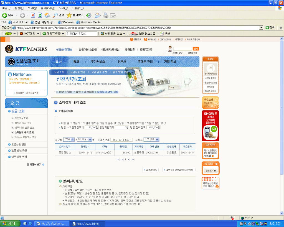Open History with clock icon
284x227 pixels.
click(x=89, y=15)
